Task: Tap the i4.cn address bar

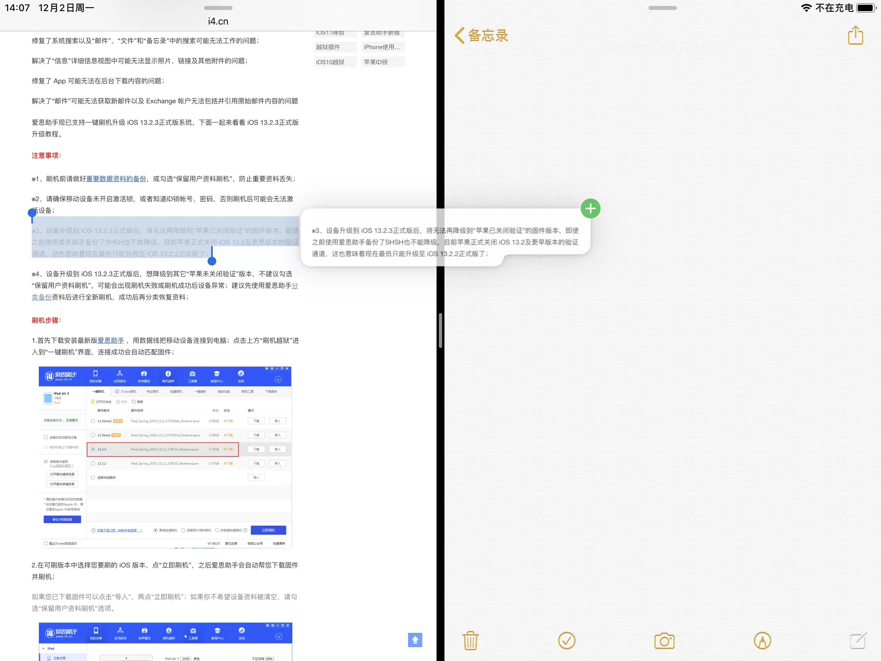Action: [218, 21]
